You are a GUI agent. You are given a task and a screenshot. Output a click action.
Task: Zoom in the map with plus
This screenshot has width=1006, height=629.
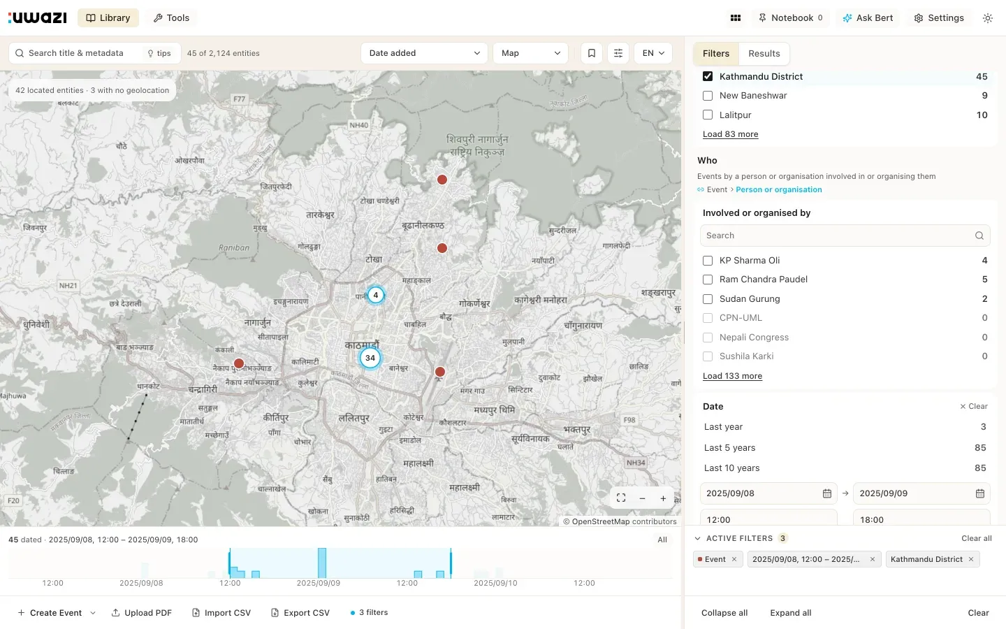pyautogui.click(x=663, y=498)
